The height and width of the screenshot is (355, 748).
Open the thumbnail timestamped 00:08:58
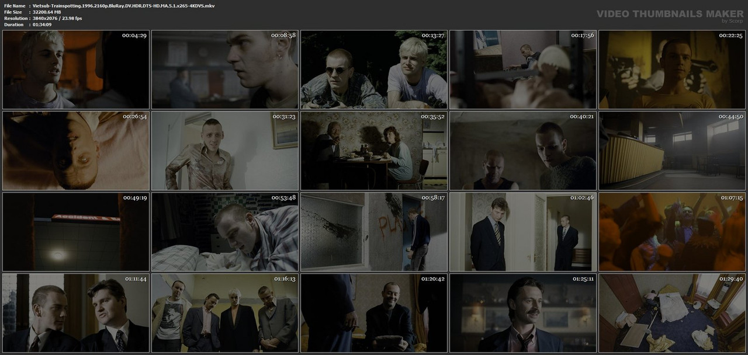click(x=225, y=69)
